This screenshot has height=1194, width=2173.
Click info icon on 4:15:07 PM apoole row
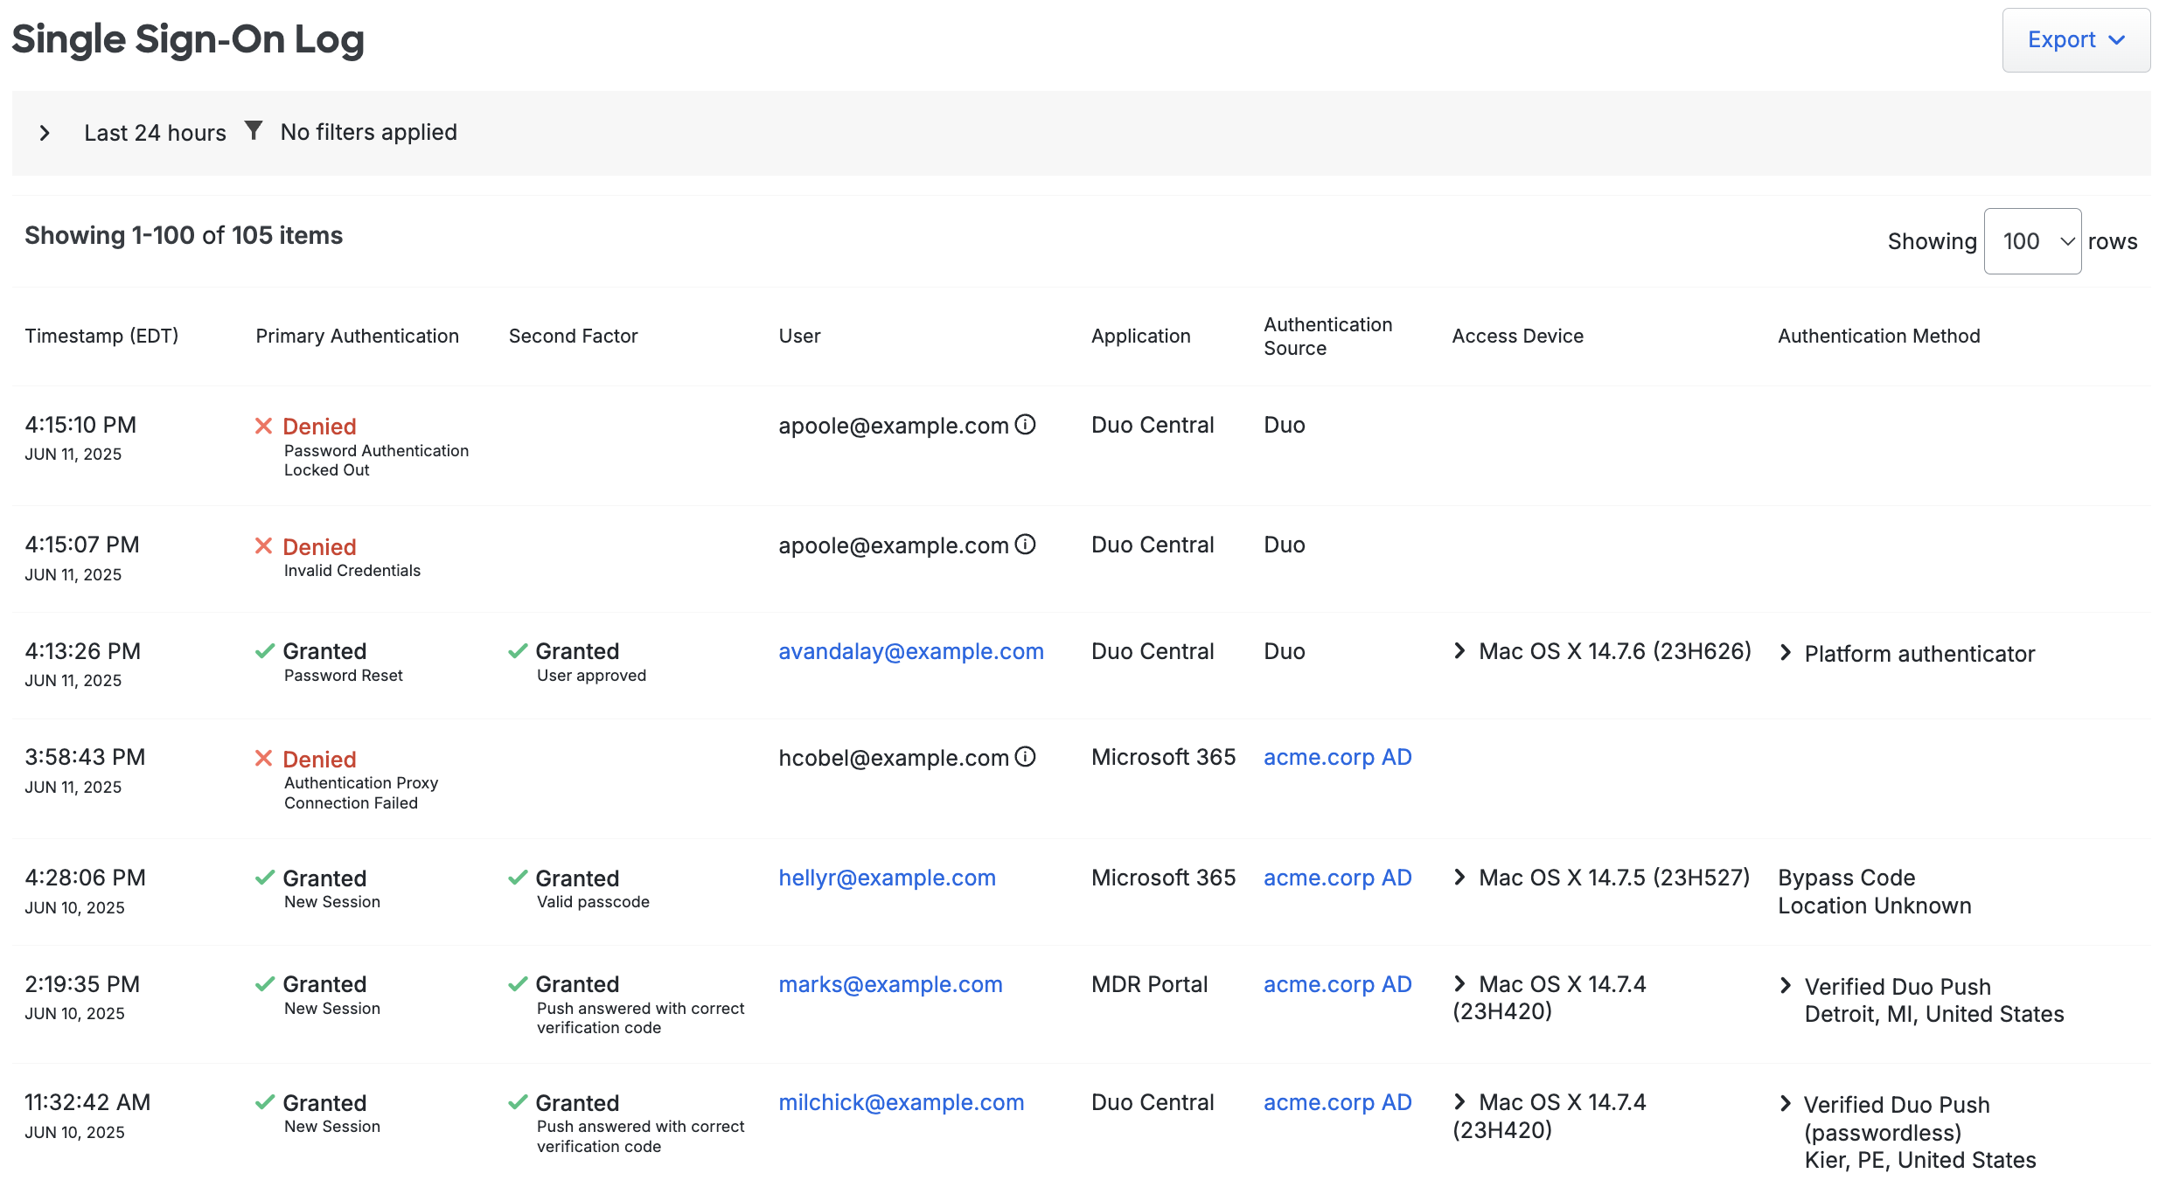click(x=1025, y=545)
